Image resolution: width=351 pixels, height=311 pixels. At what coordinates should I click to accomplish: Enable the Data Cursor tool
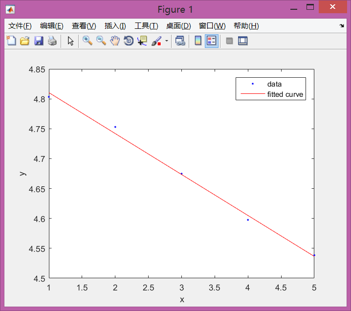click(142, 41)
